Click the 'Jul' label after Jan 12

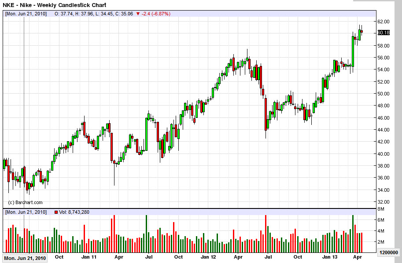(x=268, y=257)
